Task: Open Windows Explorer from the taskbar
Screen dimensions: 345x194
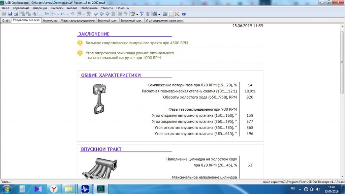Action: (69, 189)
